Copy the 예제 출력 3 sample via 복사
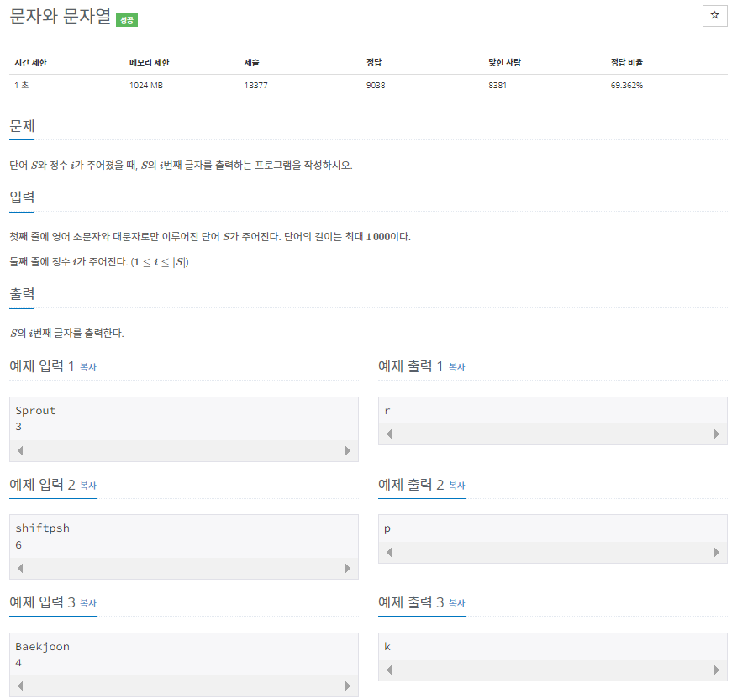This screenshot has width=737, height=699. [456, 602]
